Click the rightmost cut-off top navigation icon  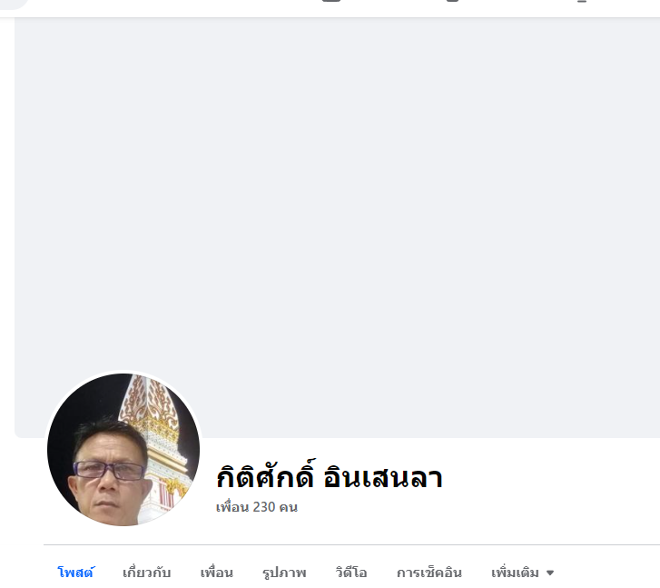[581, 1]
